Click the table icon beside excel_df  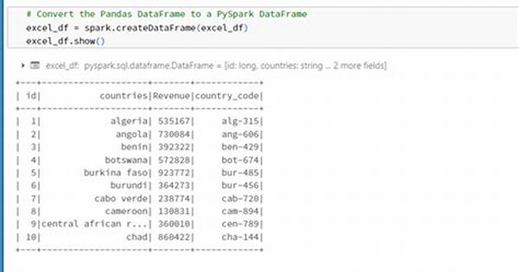[x=35, y=65]
